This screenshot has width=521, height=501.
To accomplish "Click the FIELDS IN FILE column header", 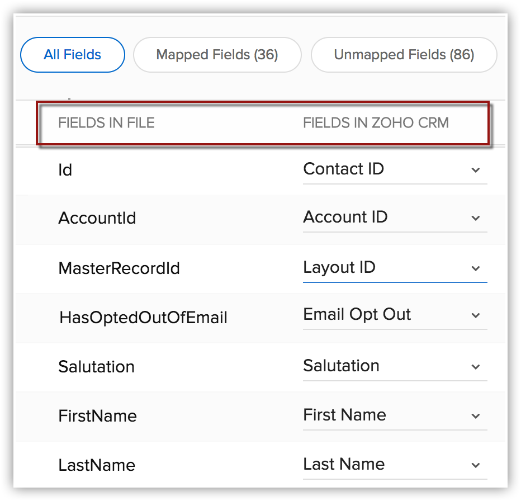I will coord(106,123).
